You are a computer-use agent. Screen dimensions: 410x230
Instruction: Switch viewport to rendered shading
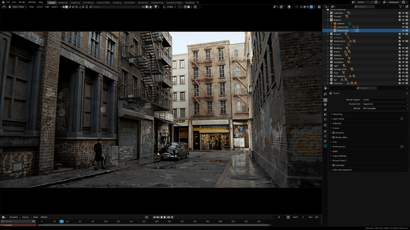click(x=311, y=7)
